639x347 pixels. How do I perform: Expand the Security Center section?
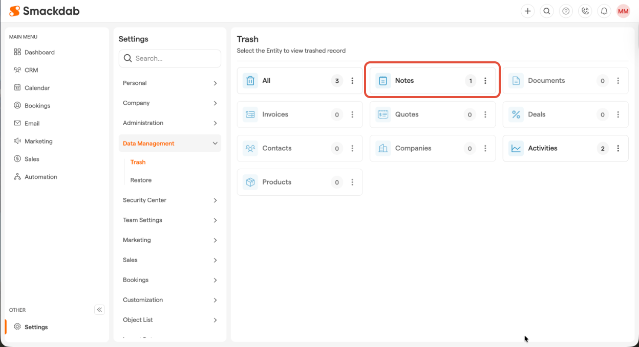pyautogui.click(x=169, y=200)
